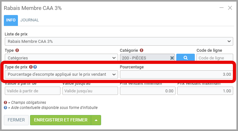Click the blue search magnifier button
Viewport: 238px width, 131px height.
(185, 58)
